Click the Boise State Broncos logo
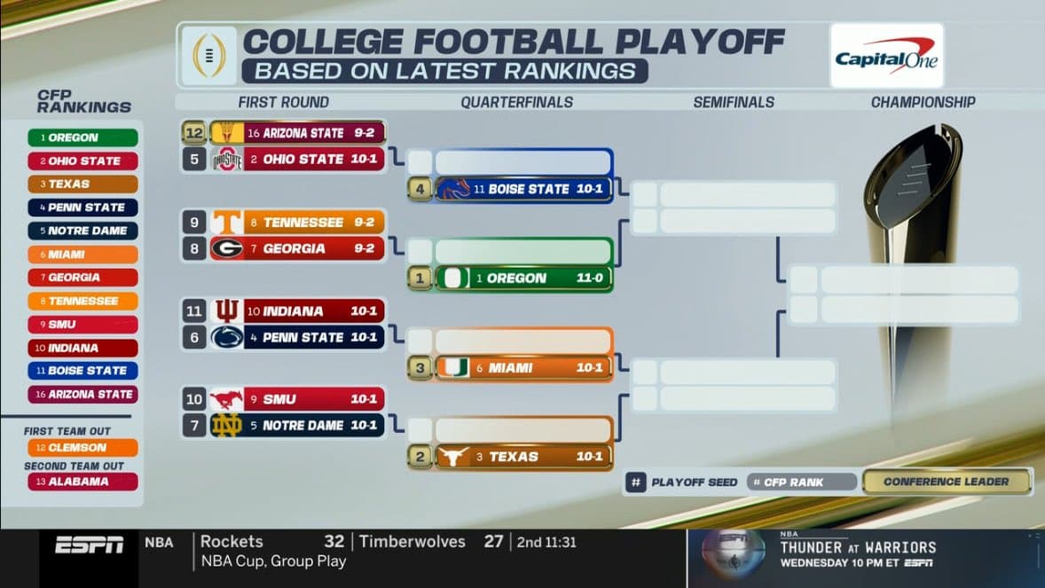The width and height of the screenshot is (1045, 588). click(x=453, y=189)
